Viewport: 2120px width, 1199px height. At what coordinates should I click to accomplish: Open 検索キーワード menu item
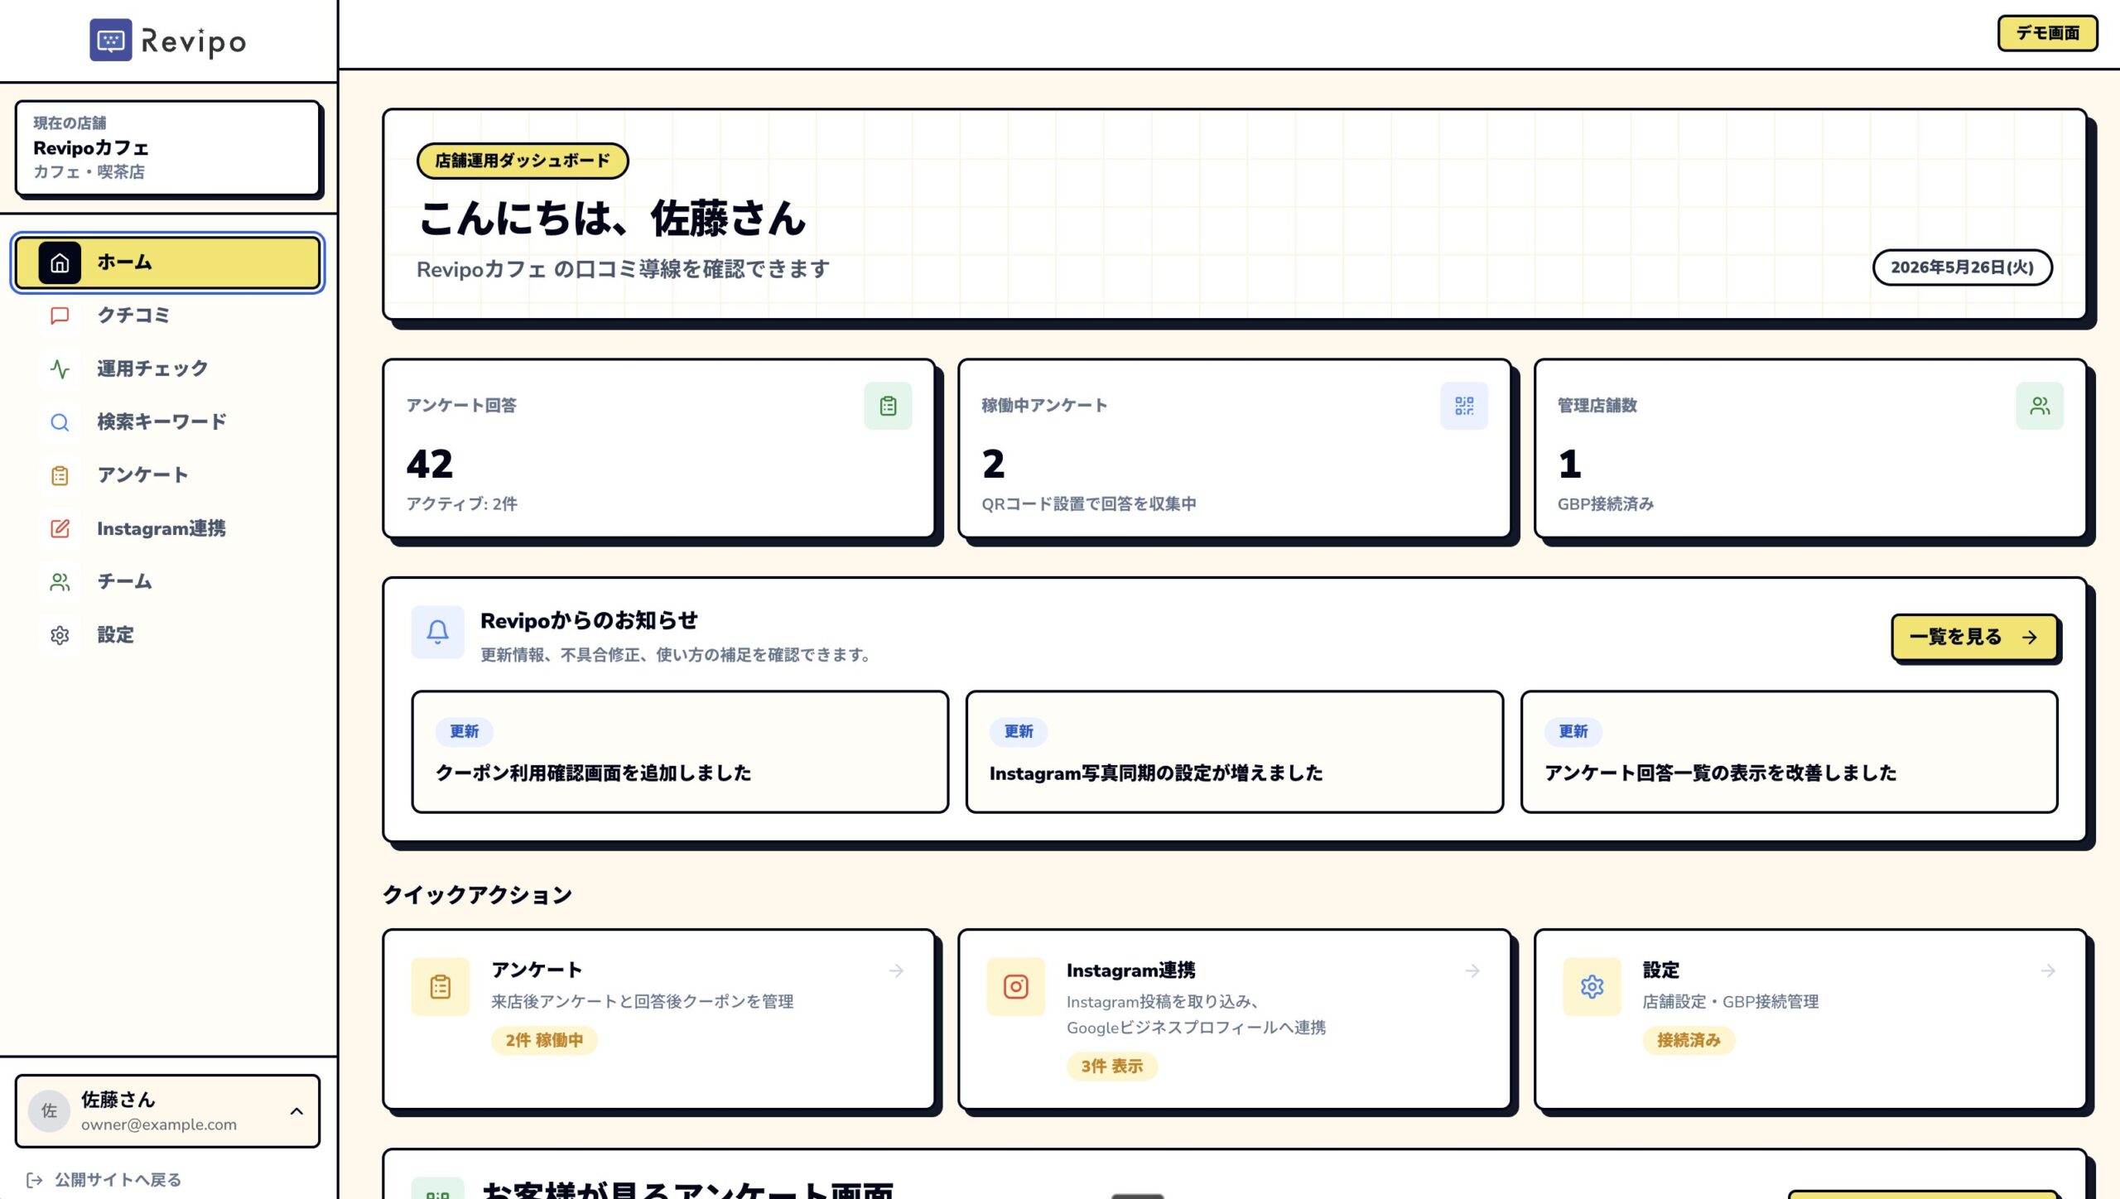pos(168,422)
